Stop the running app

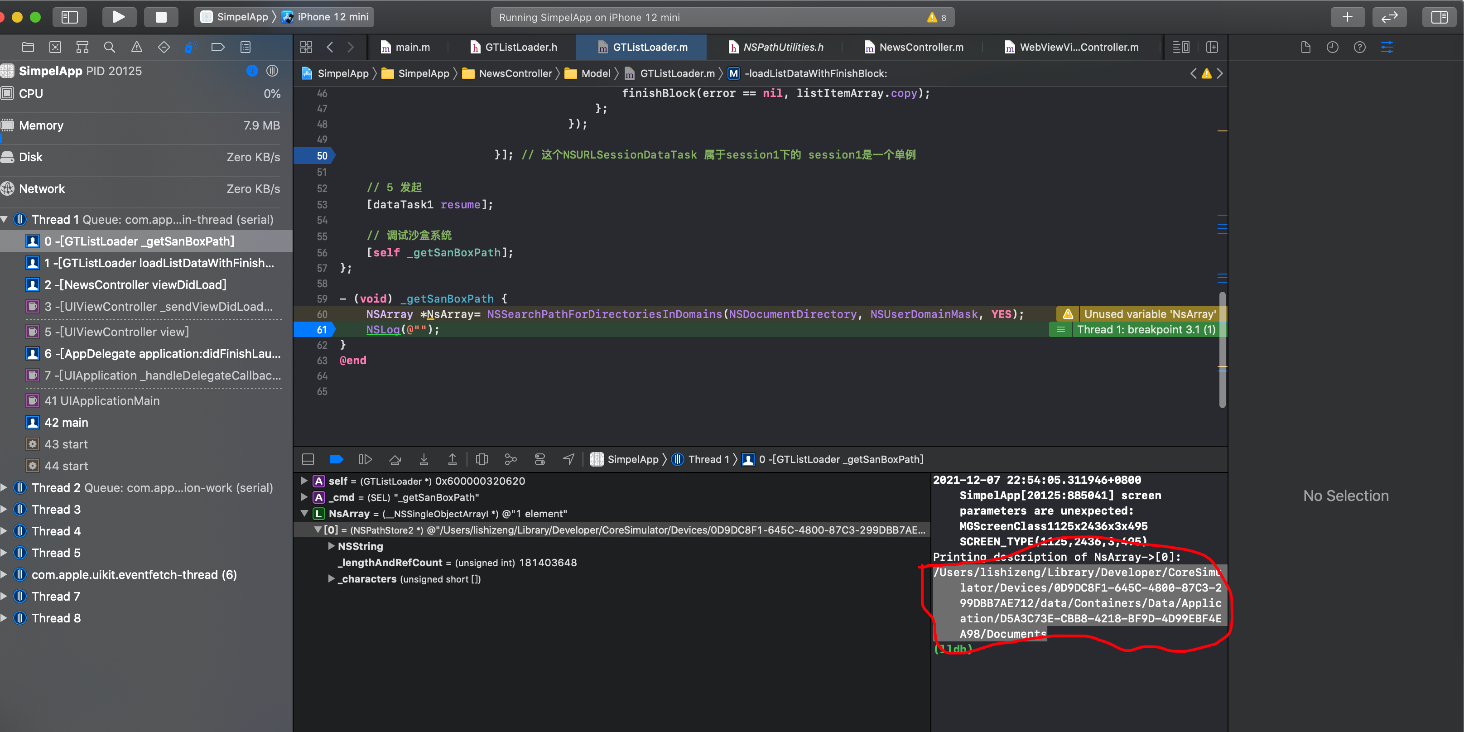pos(161,17)
